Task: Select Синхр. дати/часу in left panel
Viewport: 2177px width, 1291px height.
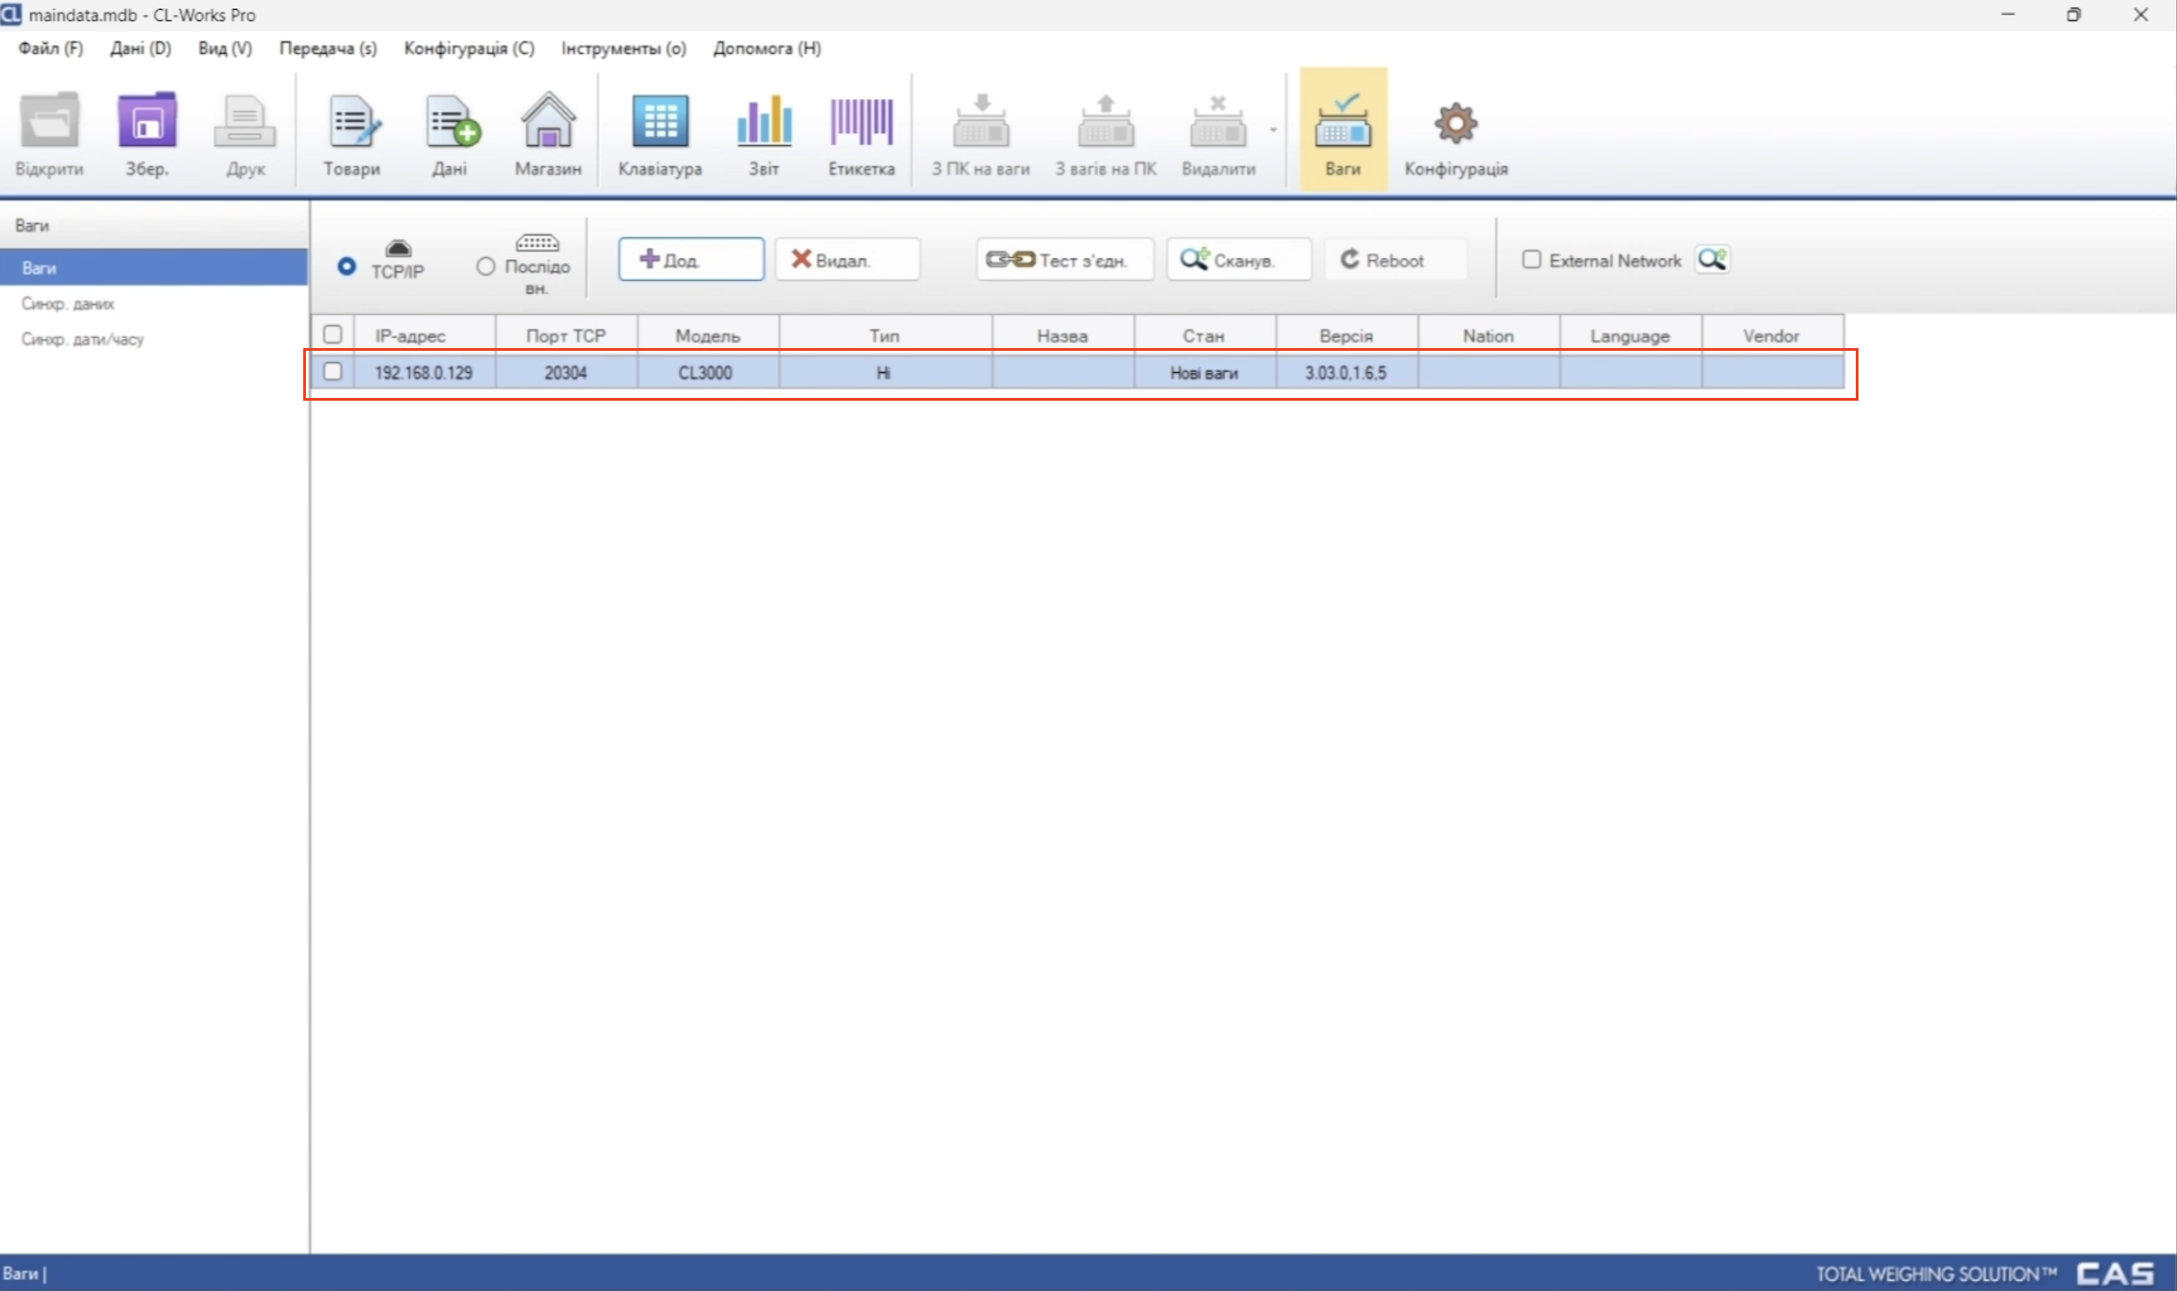Action: tap(83, 339)
